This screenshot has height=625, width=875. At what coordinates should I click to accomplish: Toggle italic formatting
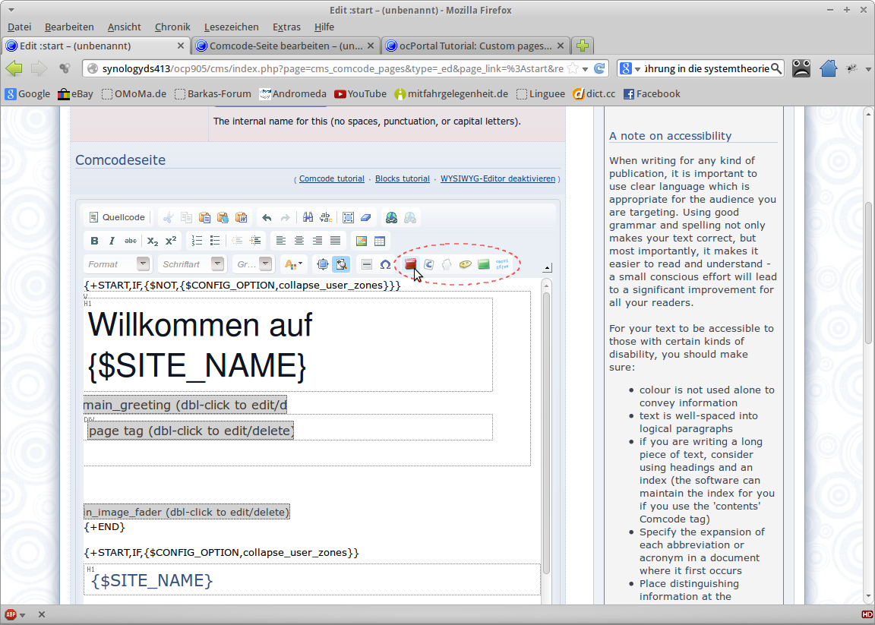pyautogui.click(x=112, y=241)
